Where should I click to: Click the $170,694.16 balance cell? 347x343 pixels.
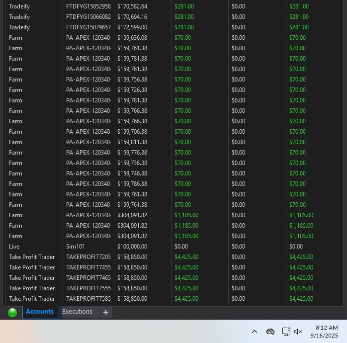click(x=132, y=17)
